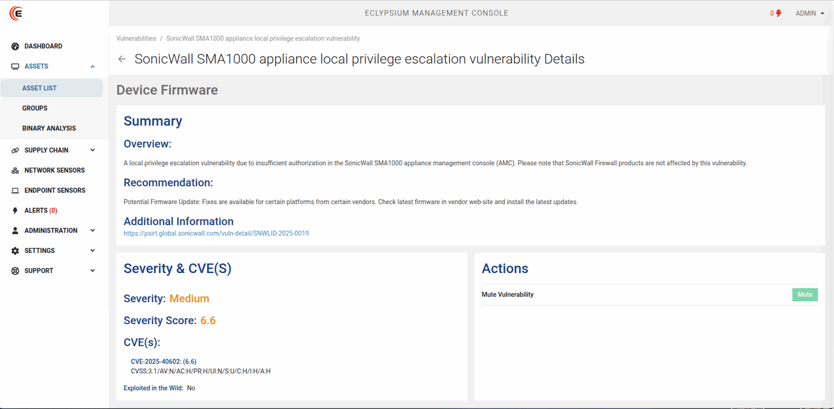Select Asset List in the sidebar
This screenshot has width=834, height=409.
39,88
